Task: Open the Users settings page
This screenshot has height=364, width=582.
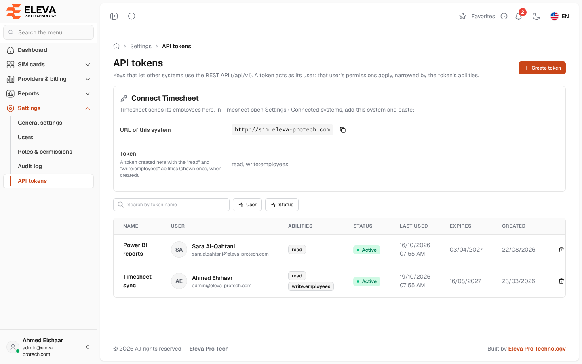Action: point(25,137)
